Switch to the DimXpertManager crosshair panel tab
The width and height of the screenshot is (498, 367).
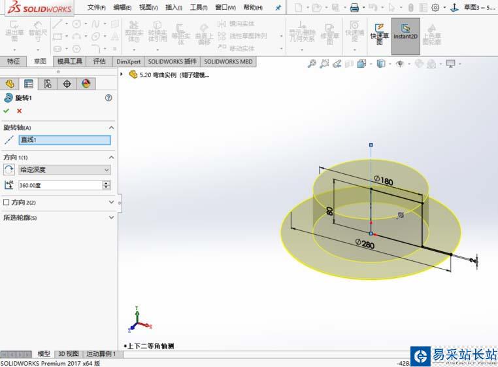coord(66,84)
